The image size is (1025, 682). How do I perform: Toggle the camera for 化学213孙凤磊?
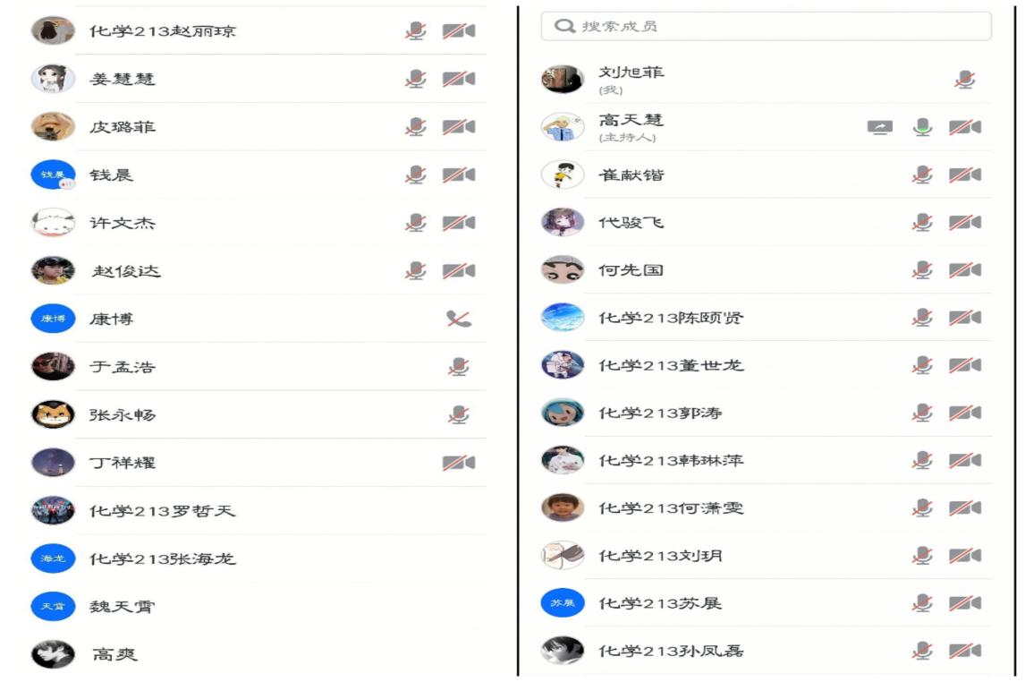pos(965,651)
